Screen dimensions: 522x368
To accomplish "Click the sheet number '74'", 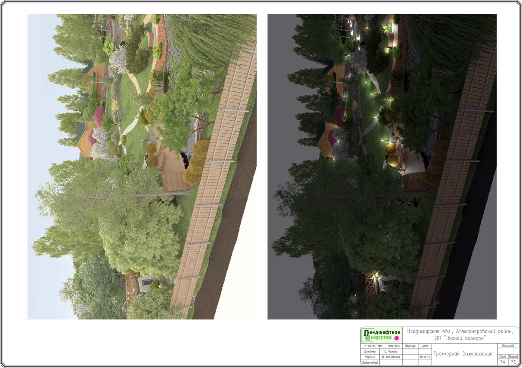I will pos(502,362).
